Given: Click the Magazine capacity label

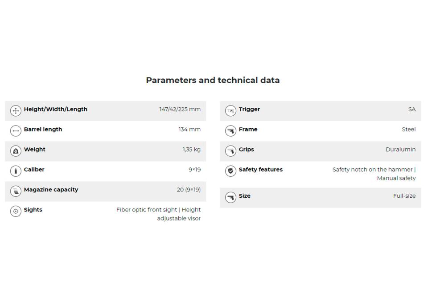Looking at the screenshot, I should 51,190.
